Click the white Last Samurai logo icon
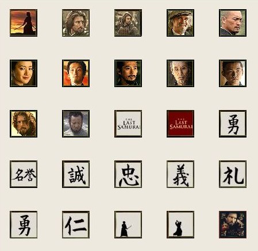 tap(128, 124)
